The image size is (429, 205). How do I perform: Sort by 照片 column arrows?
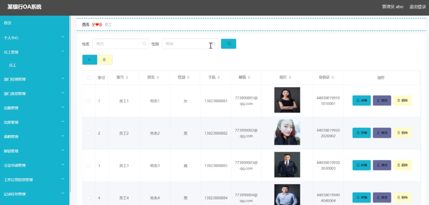290,78
